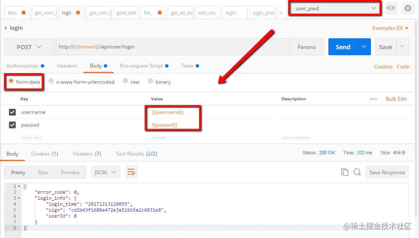The width and height of the screenshot is (419, 238).
Task: Switch to the get_all_stu request tab
Action: (180, 13)
